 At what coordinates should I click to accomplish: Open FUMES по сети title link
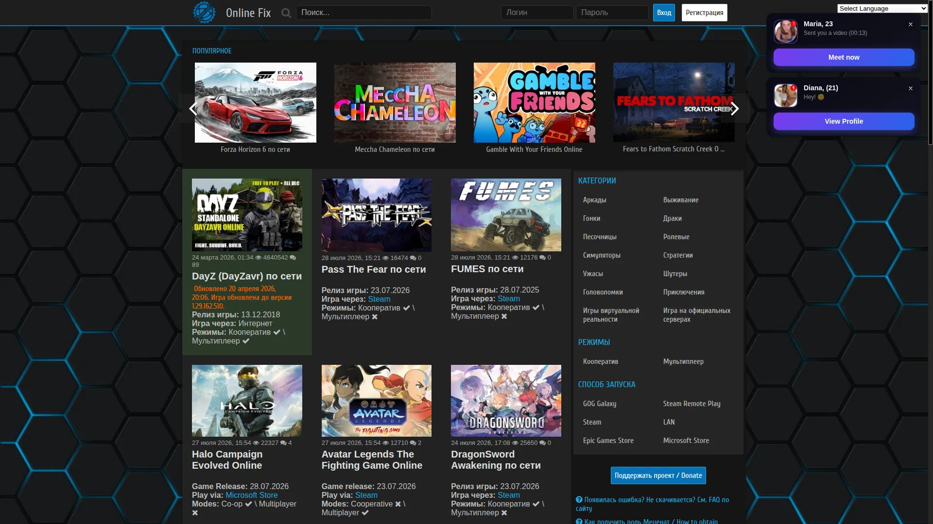coord(487,269)
